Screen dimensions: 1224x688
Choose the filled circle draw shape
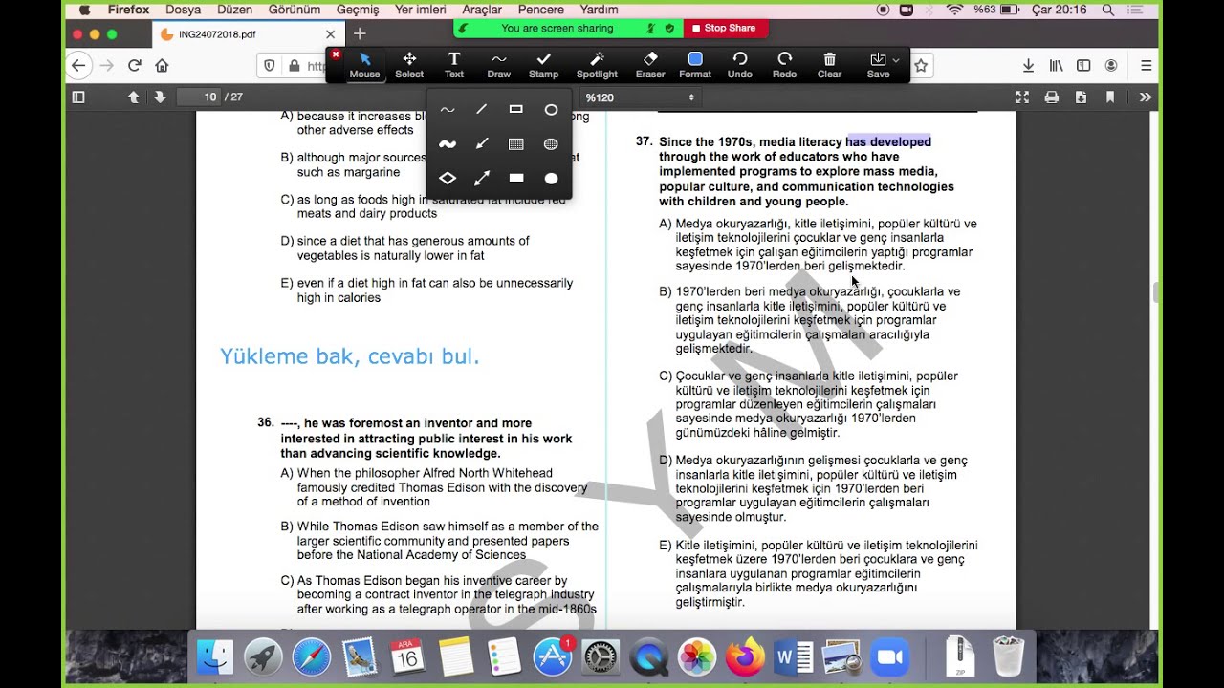point(551,178)
